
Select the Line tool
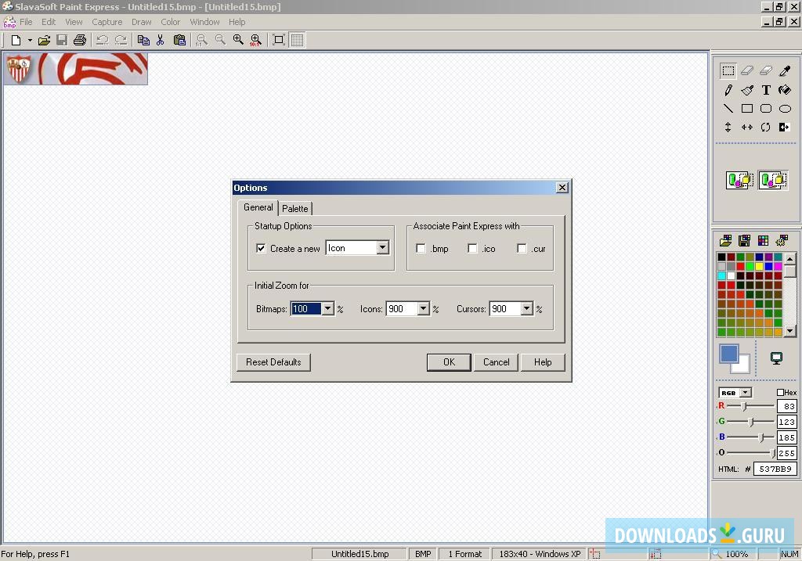pos(728,108)
